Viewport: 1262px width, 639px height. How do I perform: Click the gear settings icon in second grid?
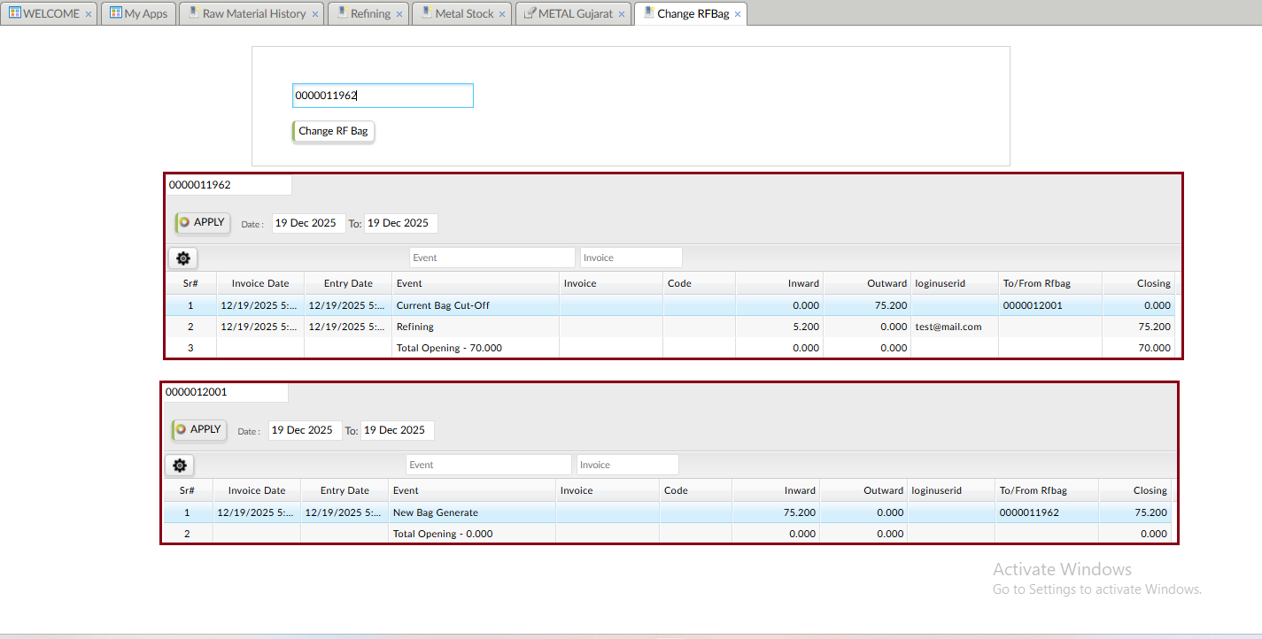(180, 466)
